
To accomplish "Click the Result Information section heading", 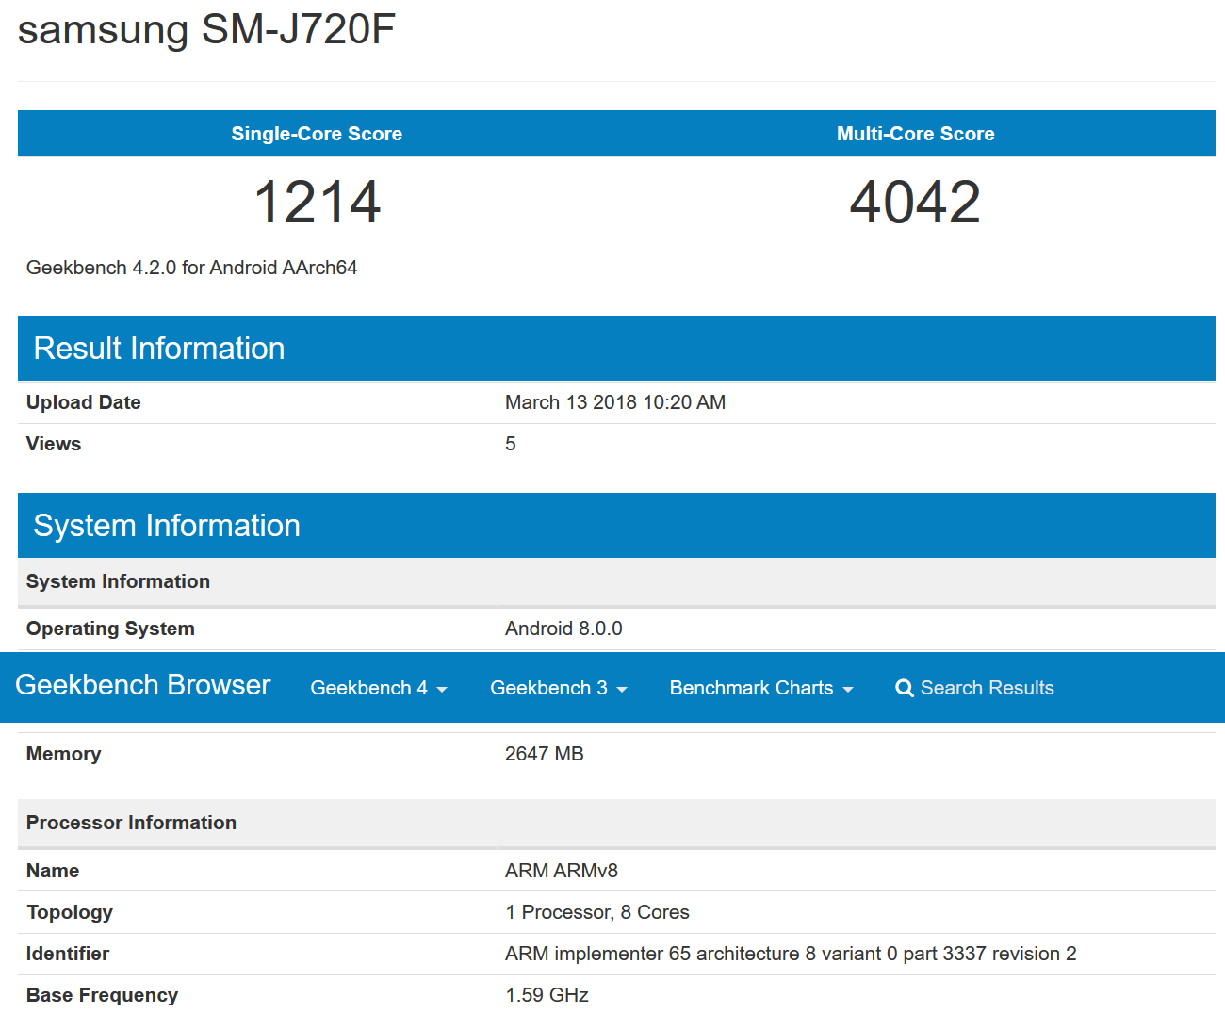I will pyautogui.click(x=158, y=349).
